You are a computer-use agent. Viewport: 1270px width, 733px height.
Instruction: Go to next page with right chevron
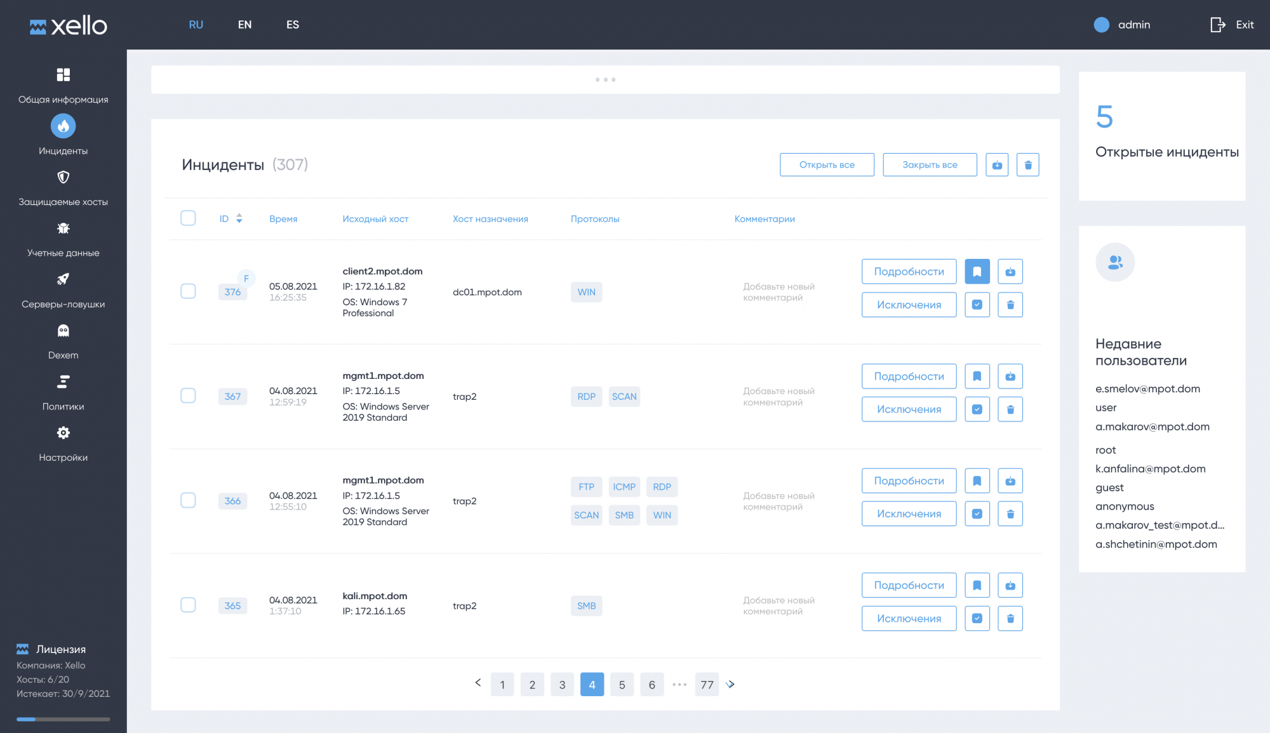[x=730, y=684]
